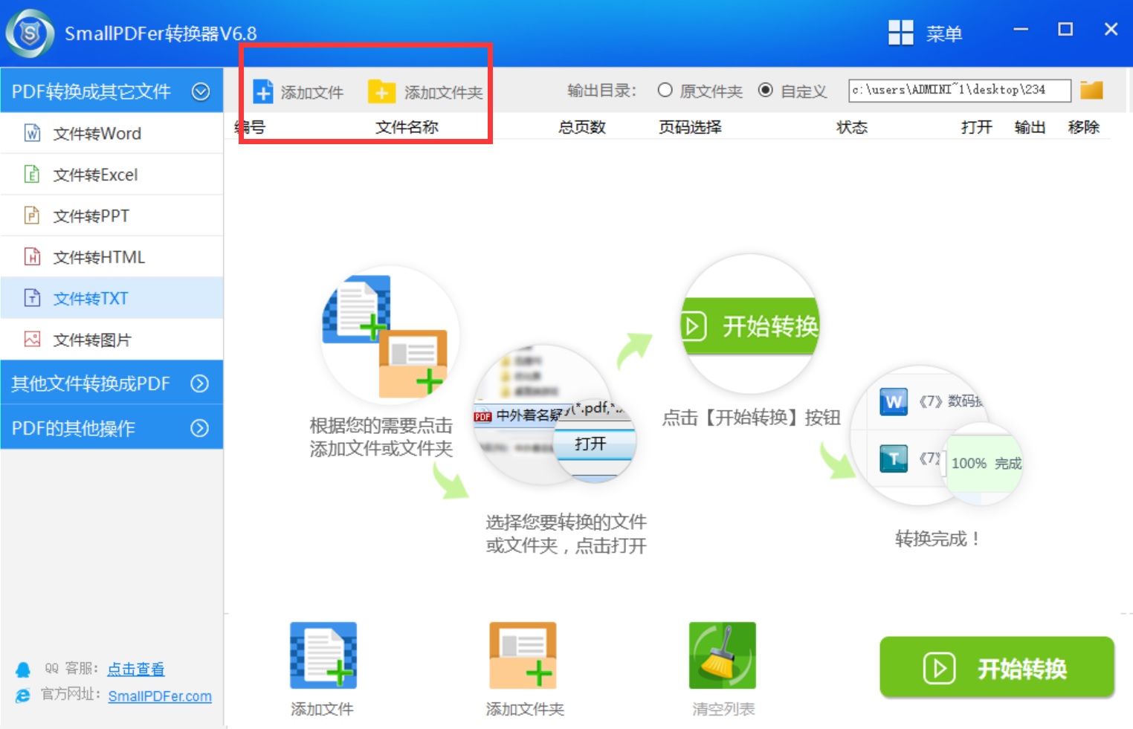This screenshot has width=1133, height=729.
Task: Choose File to HTML conversion option
Action: pyautogui.click(x=99, y=258)
